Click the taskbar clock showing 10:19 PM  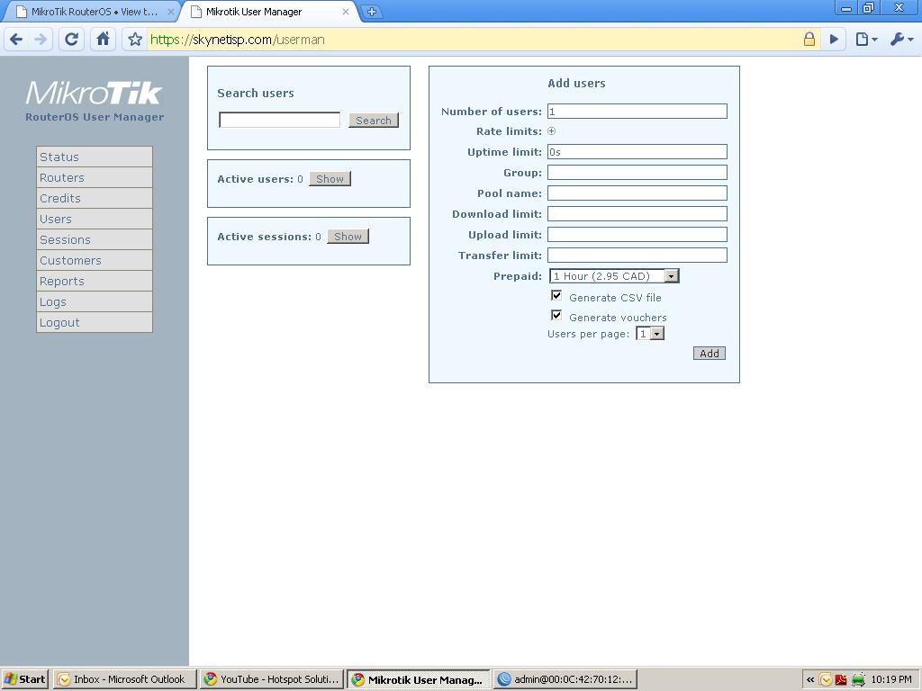(890, 679)
